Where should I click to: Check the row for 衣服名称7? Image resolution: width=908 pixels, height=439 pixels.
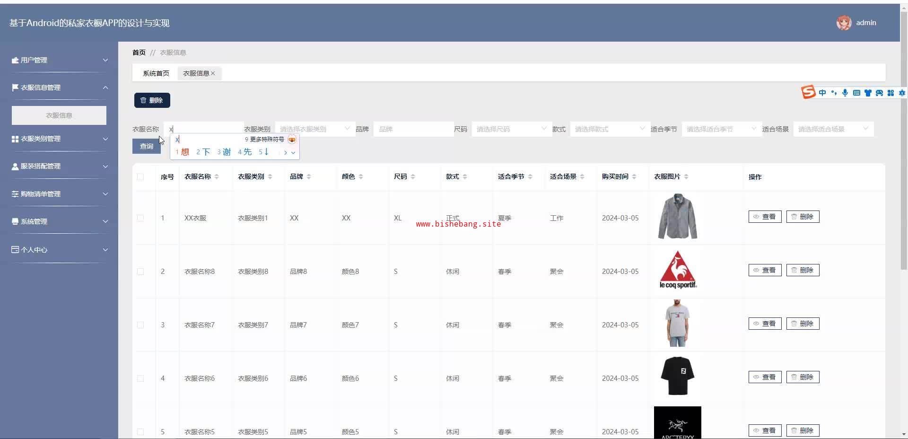pos(140,325)
